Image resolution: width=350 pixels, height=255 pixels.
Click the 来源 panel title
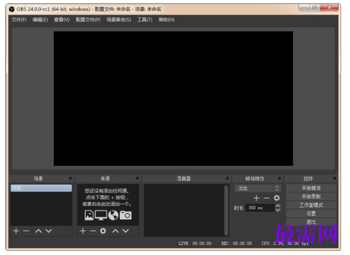105,178
